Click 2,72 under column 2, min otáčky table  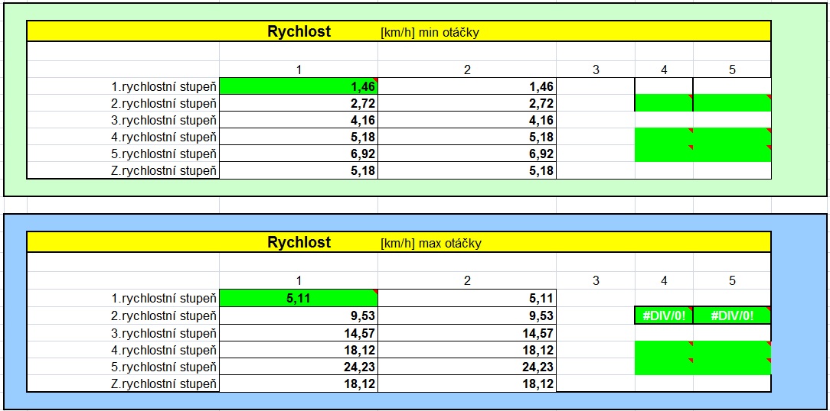467,103
